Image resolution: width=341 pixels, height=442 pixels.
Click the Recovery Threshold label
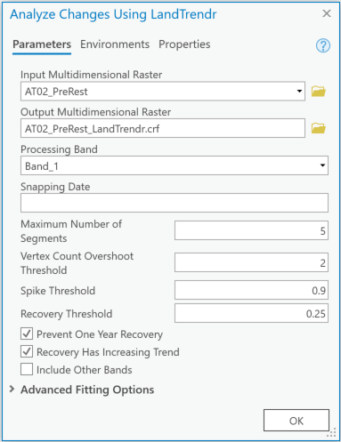(67, 314)
